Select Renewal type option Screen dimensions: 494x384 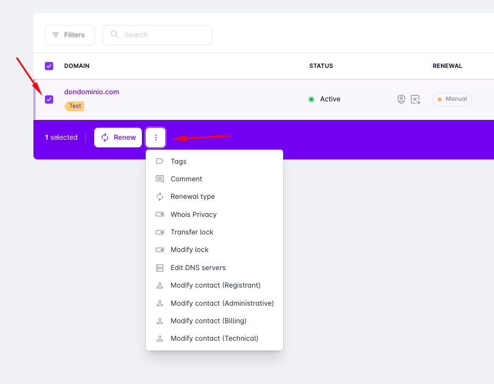[193, 197]
